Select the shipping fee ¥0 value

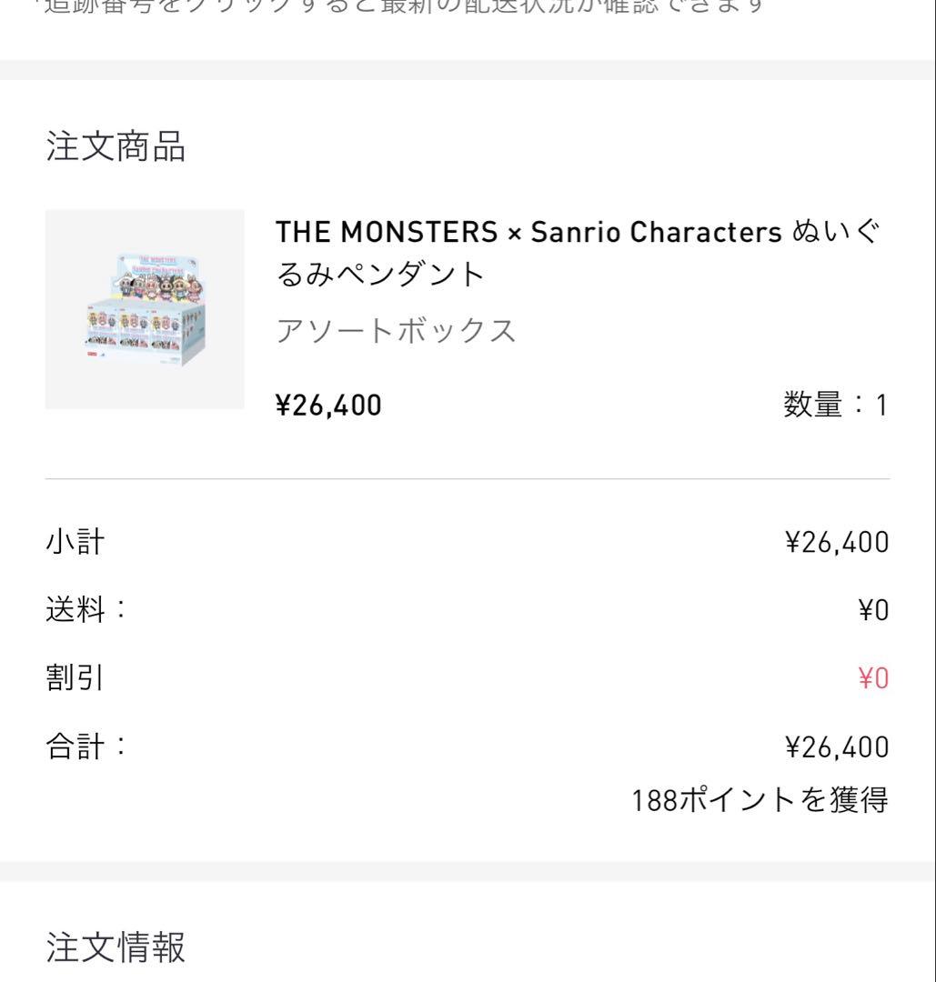(x=873, y=610)
